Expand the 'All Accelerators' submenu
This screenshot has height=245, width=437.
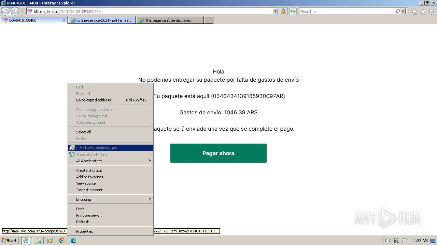(x=111, y=161)
